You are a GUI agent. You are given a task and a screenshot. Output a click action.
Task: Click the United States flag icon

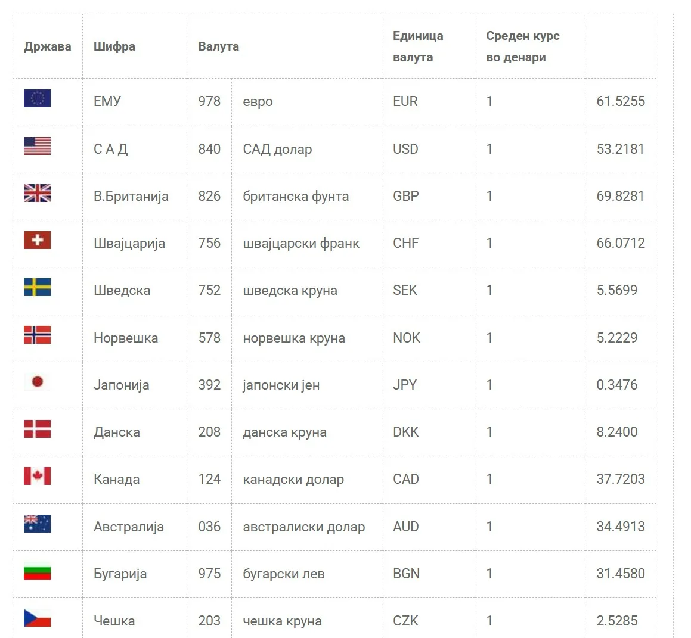point(37,146)
